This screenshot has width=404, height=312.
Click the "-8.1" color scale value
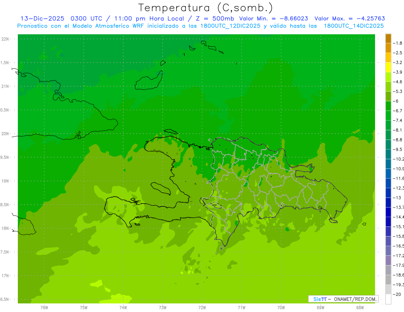398,130
